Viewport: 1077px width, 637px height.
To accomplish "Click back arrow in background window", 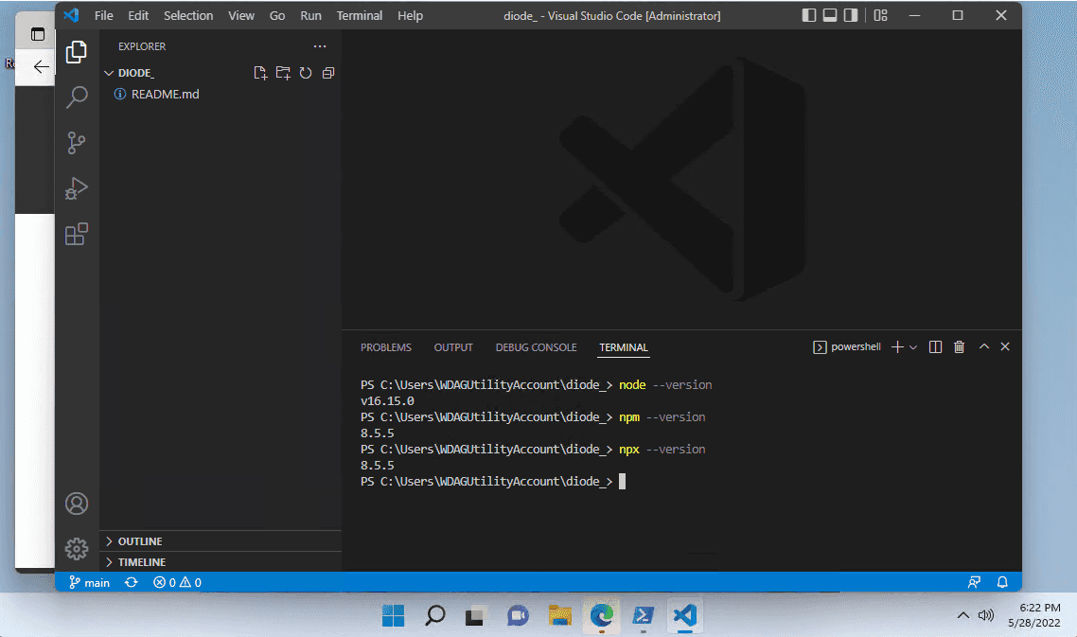I will (42, 66).
